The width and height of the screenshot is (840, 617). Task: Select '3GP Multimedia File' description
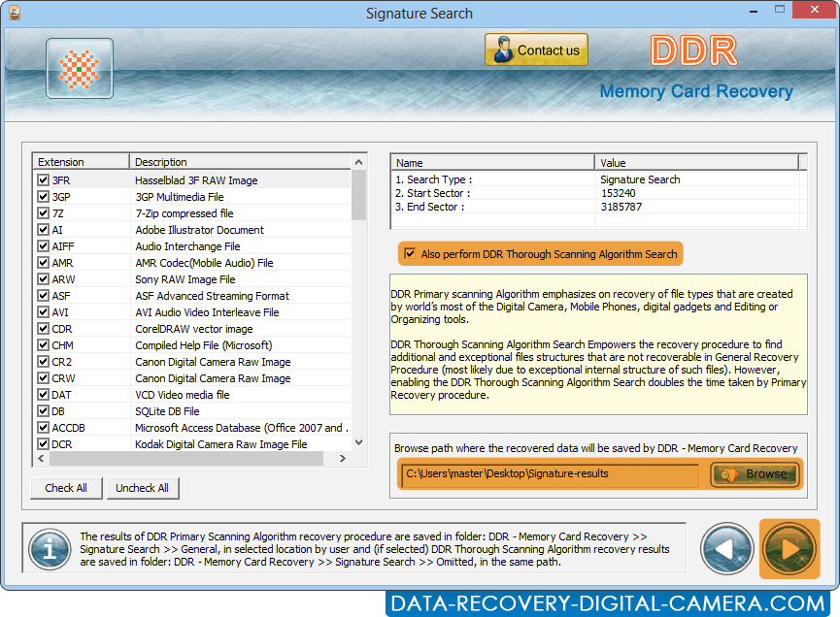click(x=180, y=197)
